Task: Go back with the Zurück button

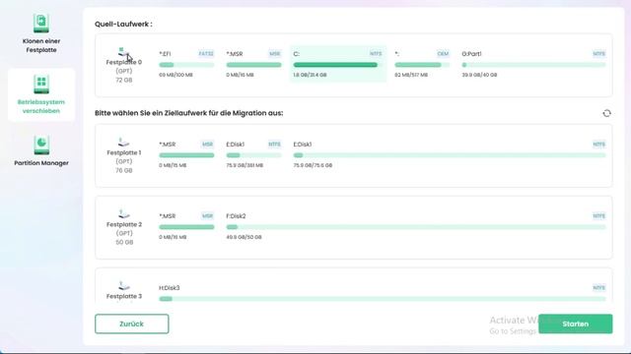Action: point(131,324)
